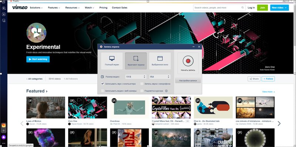The image size is (296, 147).
Task: Start recording with the red record button
Action: pyautogui.click(x=188, y=61)
